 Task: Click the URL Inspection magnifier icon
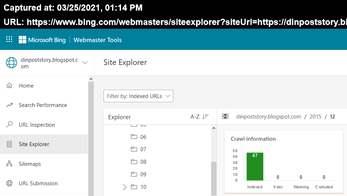9,125
